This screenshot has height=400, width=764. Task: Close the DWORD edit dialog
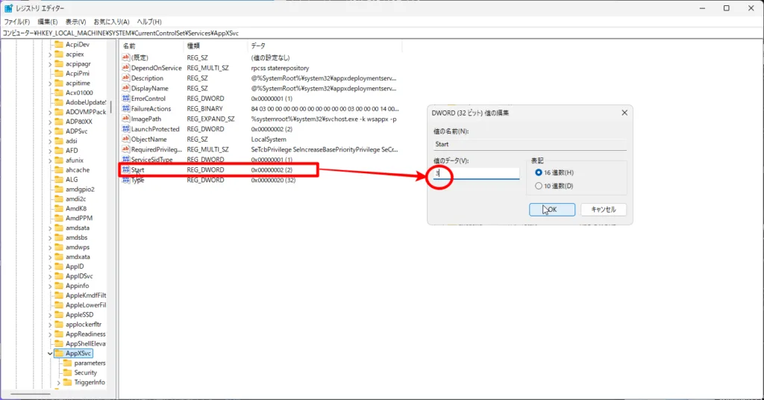pos(624,113)
